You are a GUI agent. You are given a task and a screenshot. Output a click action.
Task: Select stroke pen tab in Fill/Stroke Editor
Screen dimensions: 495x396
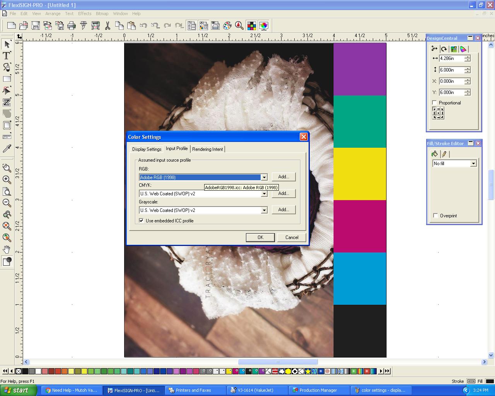coord(444,154)
